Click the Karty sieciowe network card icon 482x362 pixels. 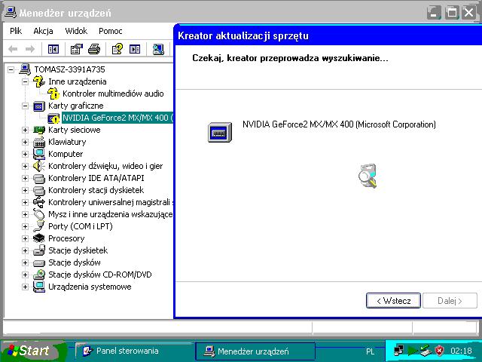(x=39, y=130)
